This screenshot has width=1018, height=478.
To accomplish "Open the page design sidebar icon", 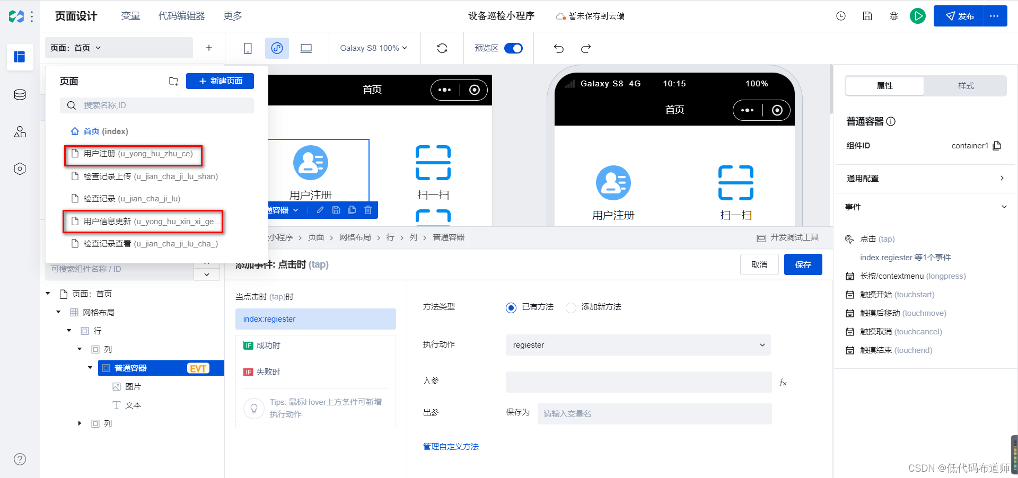I will 20,57.
